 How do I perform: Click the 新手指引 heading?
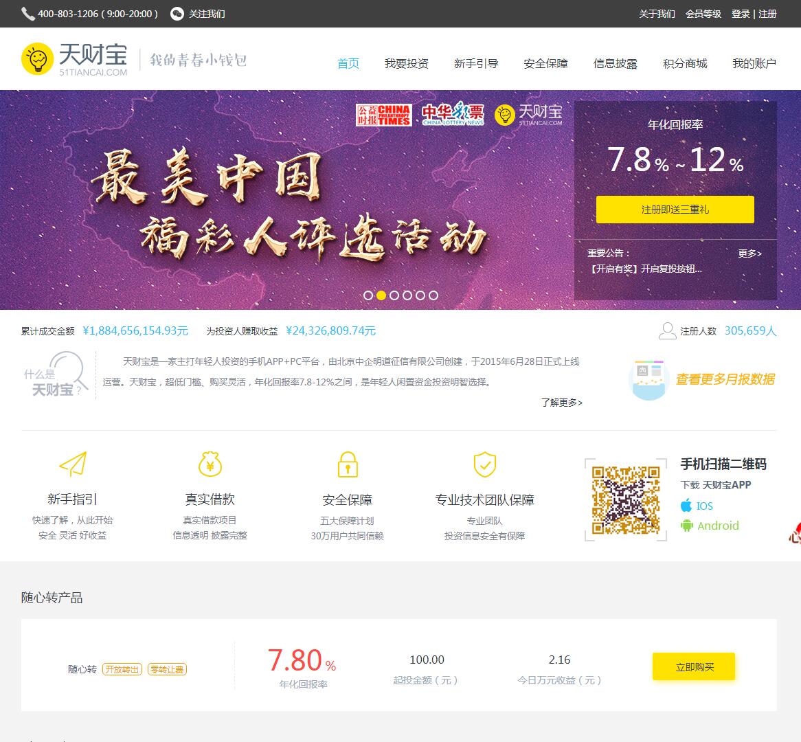coord(73,499)
